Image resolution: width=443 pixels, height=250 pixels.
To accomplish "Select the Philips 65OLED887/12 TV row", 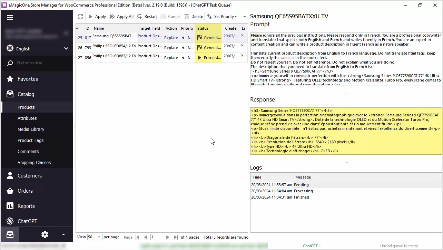I will [x=114, y=57].
